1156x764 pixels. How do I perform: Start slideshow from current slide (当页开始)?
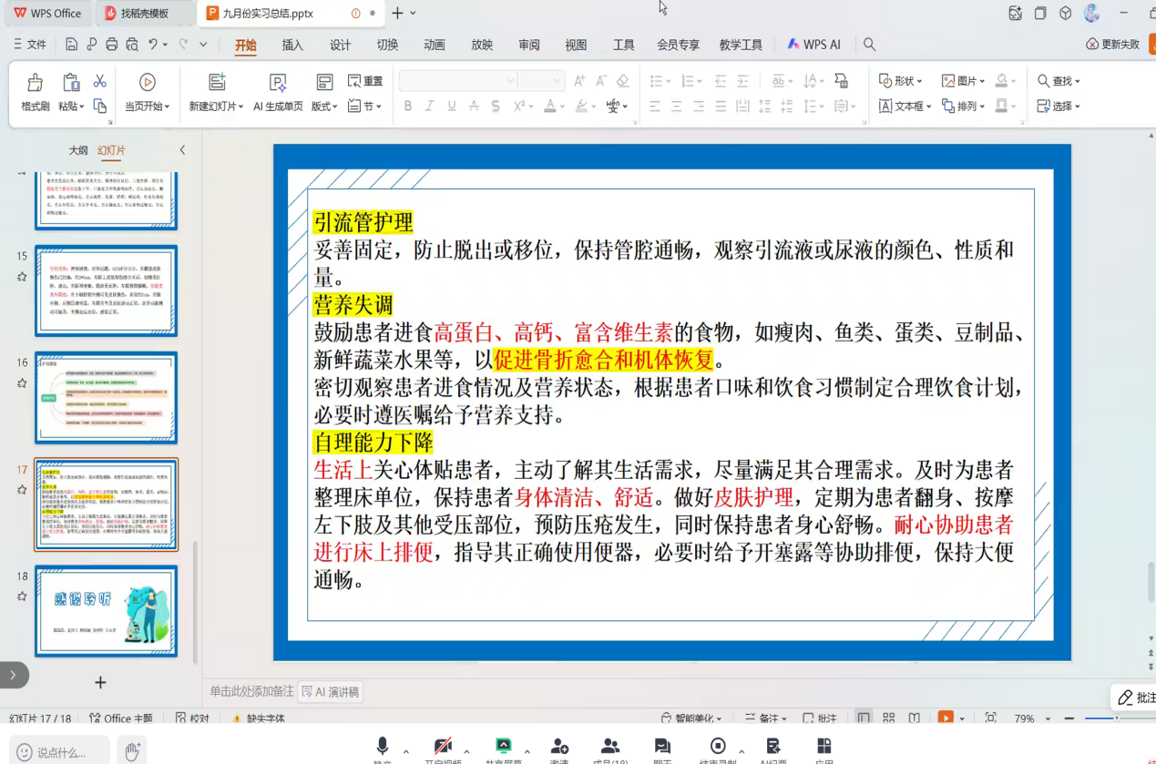(147, 84)
